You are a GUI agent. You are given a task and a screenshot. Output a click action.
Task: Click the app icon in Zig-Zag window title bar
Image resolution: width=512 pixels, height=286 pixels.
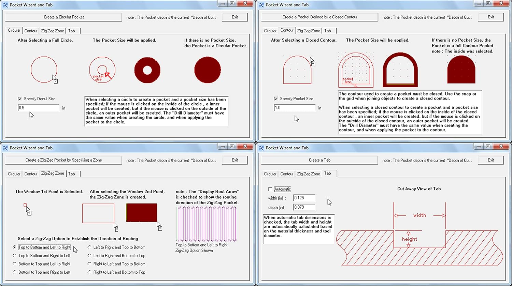pyautogui.click(x=5, y=148)
